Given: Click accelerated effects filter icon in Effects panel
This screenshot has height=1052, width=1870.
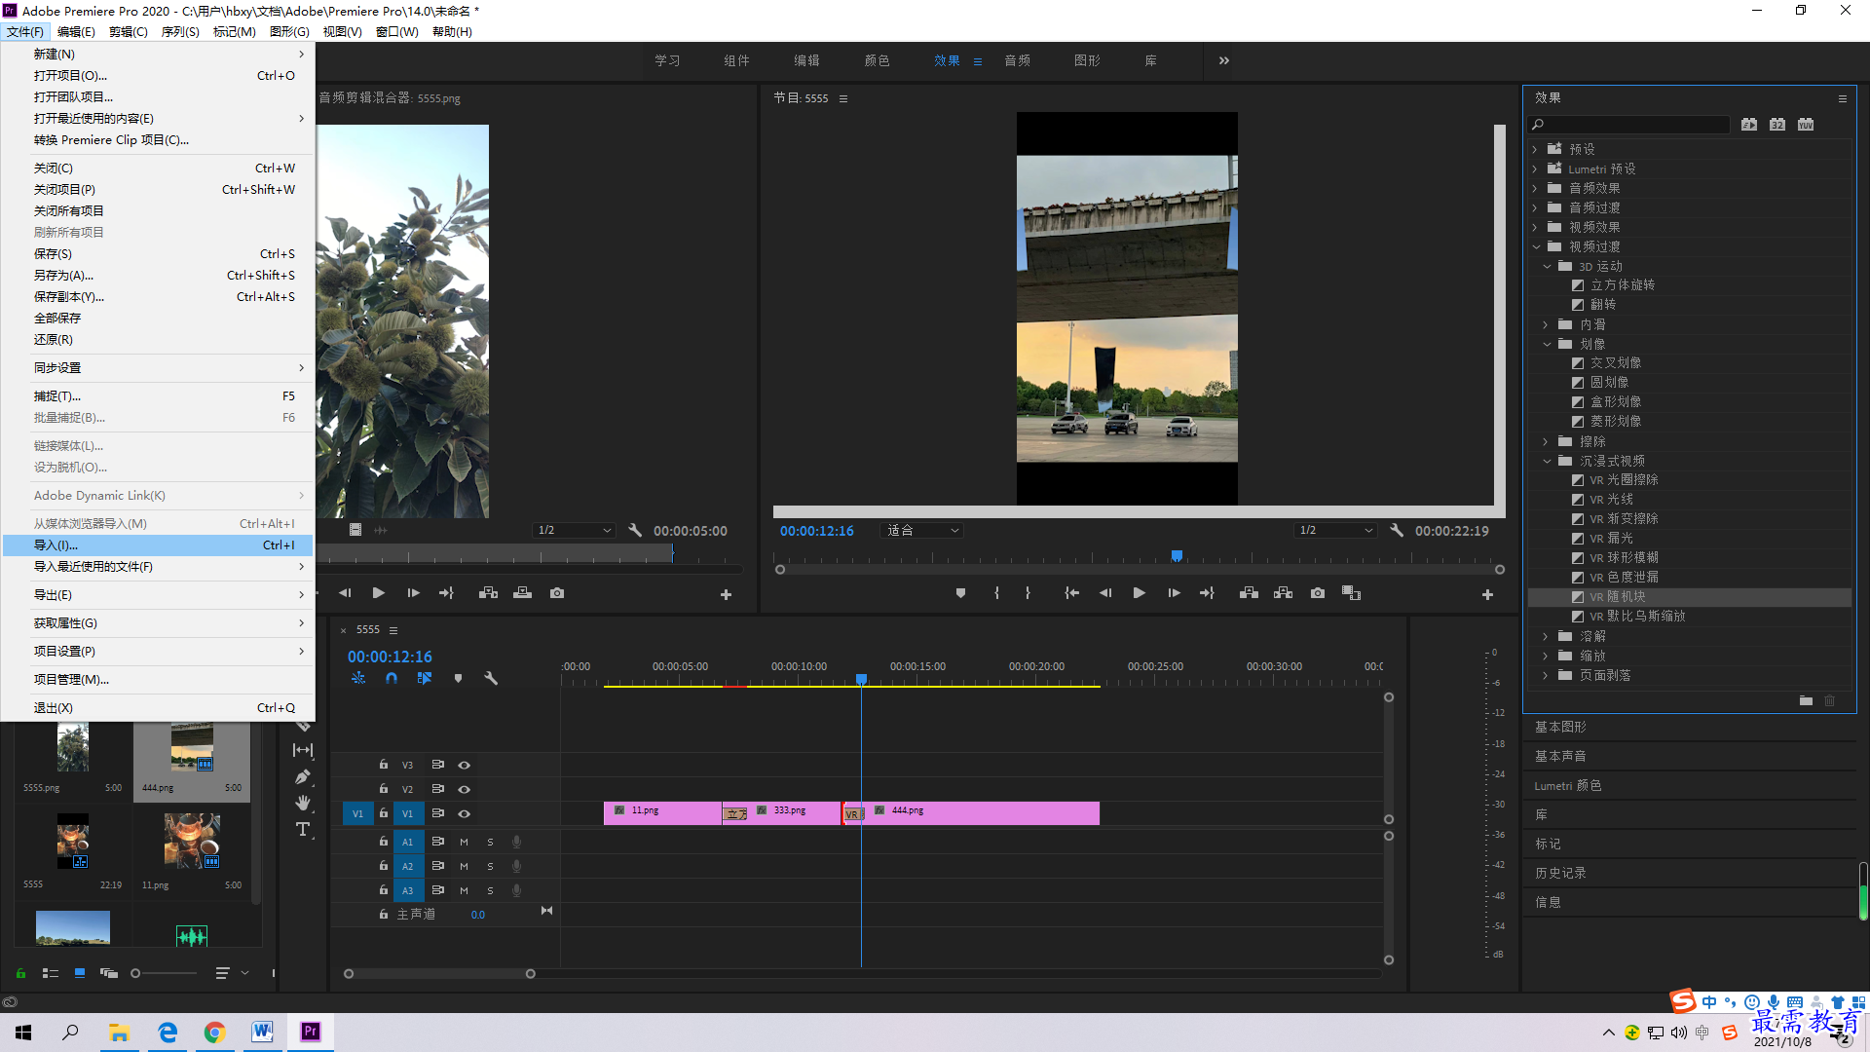Looking at the screenshot, I should coord(1749,124).
